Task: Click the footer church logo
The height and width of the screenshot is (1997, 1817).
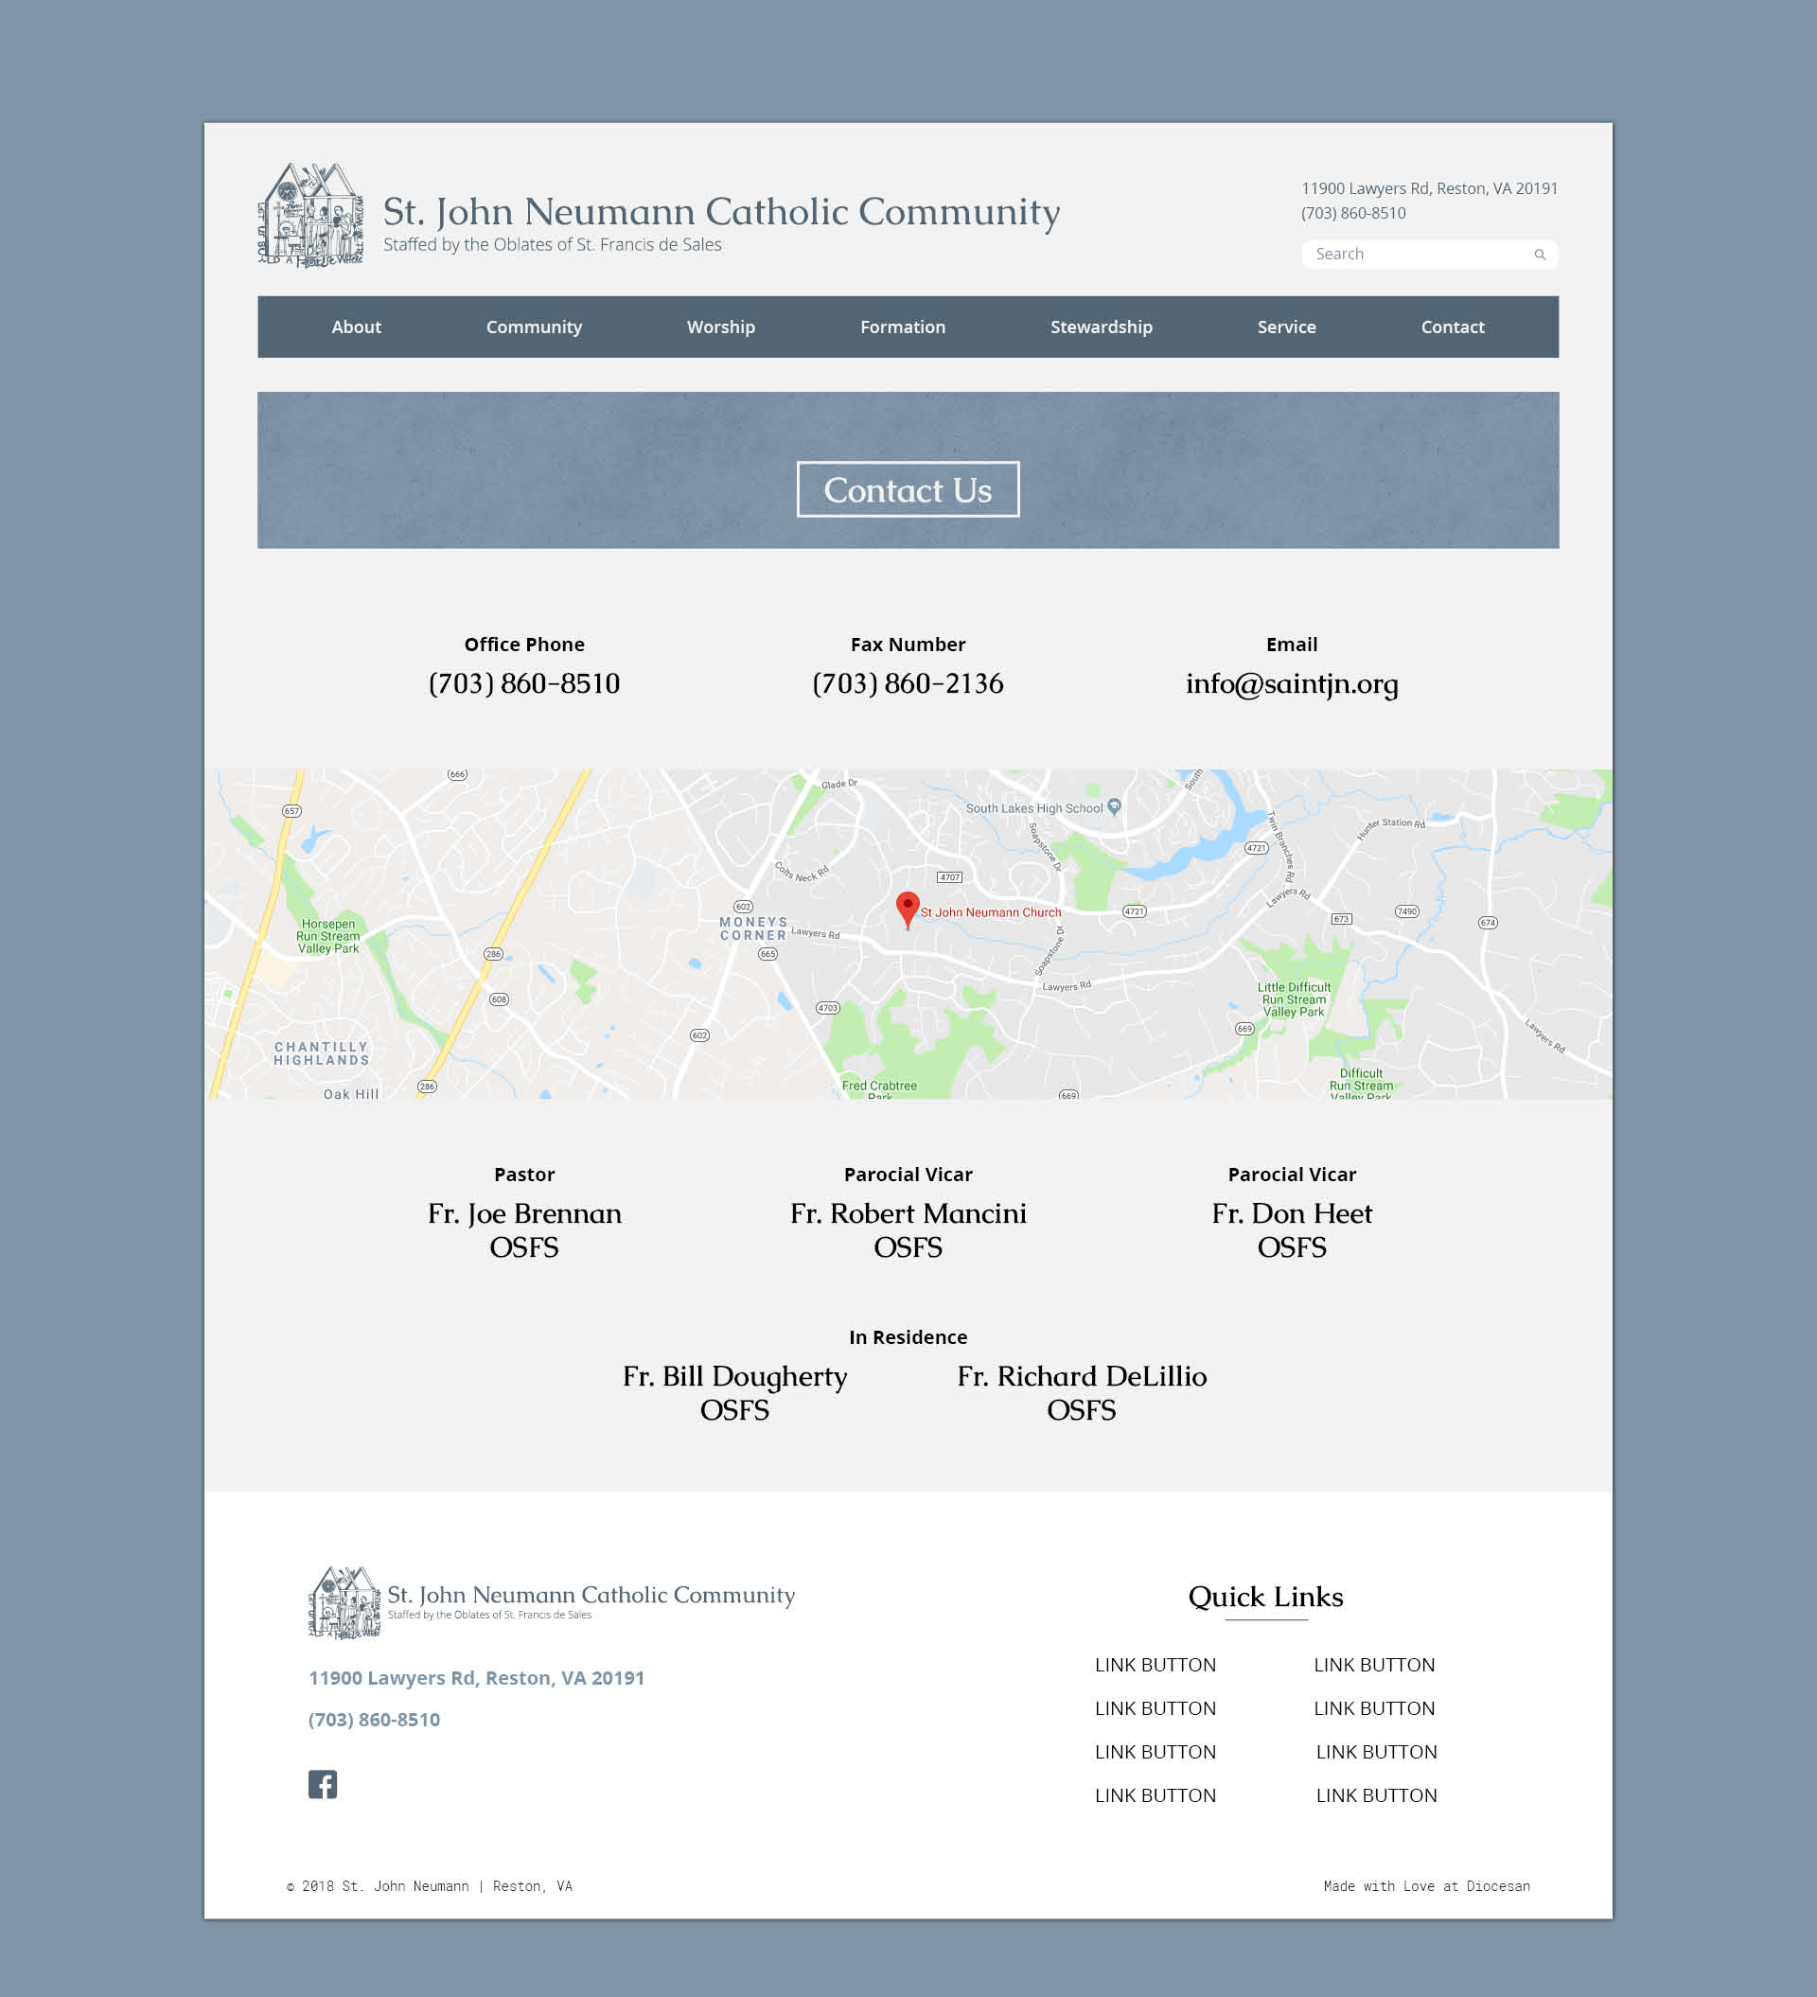Action: click(x=344, y=1601)
